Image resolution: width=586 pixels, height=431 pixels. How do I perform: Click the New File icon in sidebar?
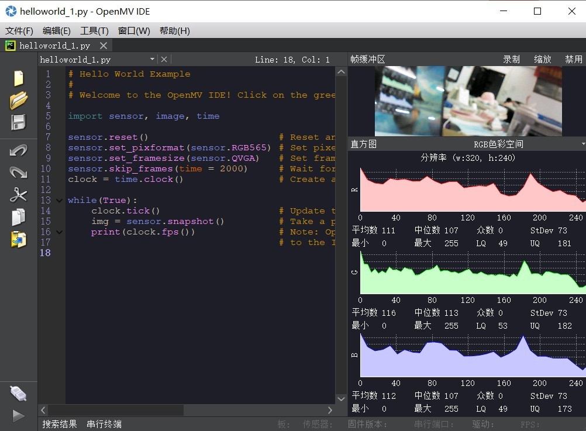pos(18,78)
